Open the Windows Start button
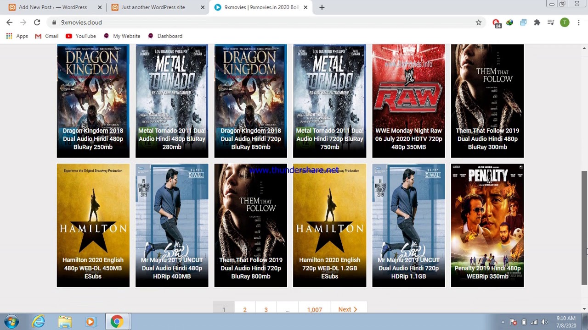588x330 pixels. (x=11, y=322)
